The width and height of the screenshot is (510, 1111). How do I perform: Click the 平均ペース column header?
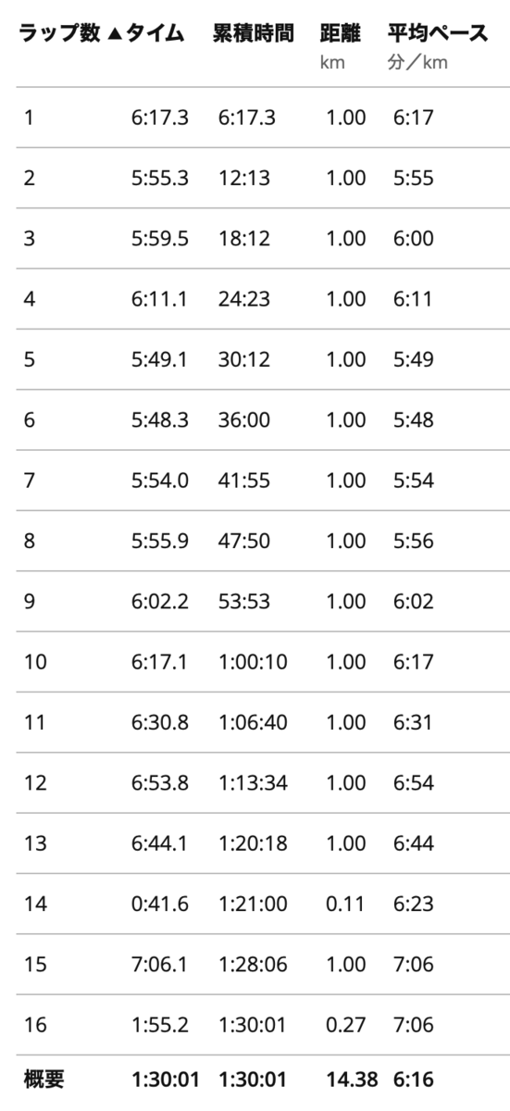(438, 34)
